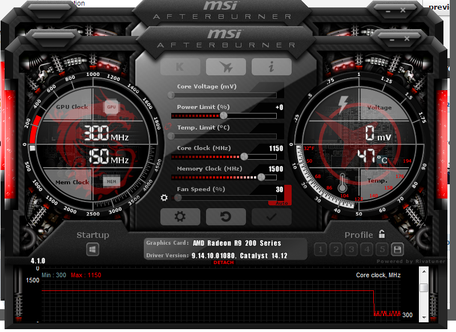Toggle Windows startup icon under Startup
This screenshot has width=456, height=332.
click(93, 249)
